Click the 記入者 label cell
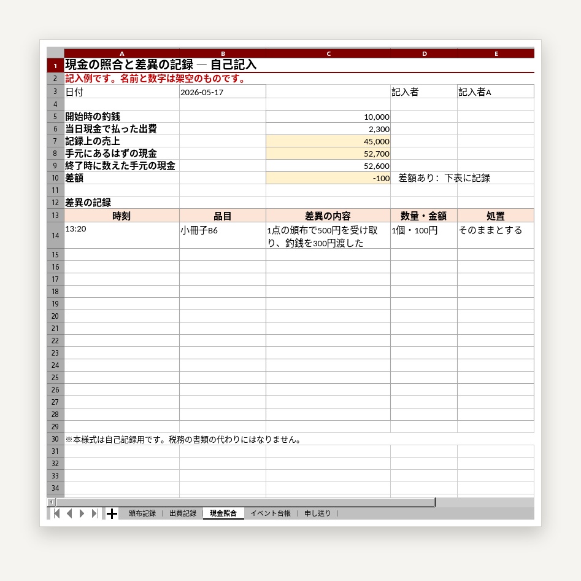The image size is (581, 581). coord(424,92)
